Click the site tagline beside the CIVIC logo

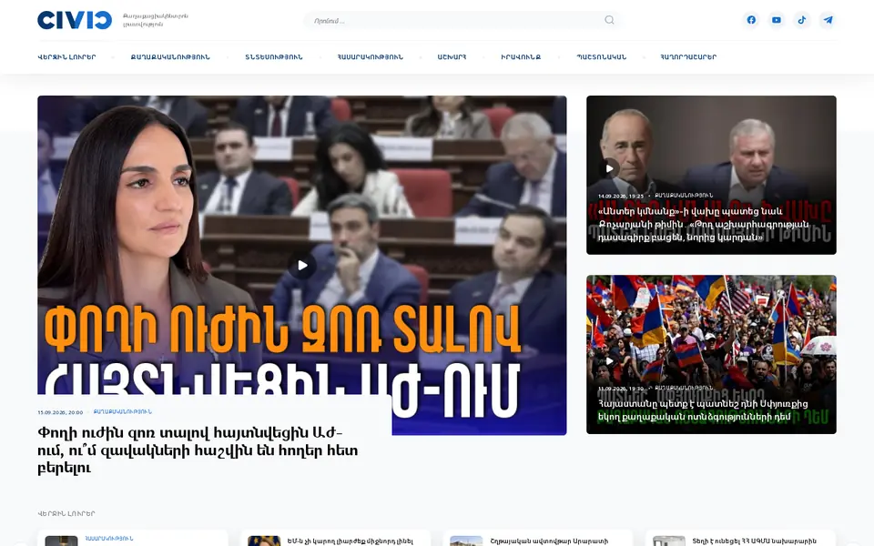click(156, 20)
